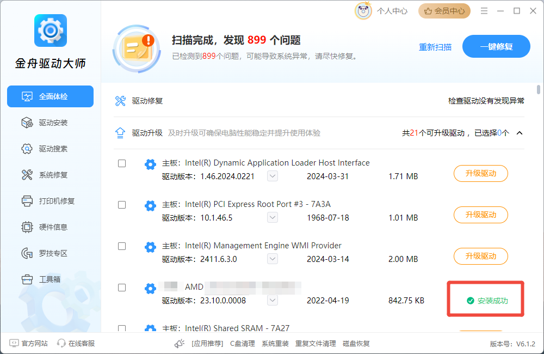The image size is (544, 354).
Task: Open the 系统重装 link
Action: [275, 344]
